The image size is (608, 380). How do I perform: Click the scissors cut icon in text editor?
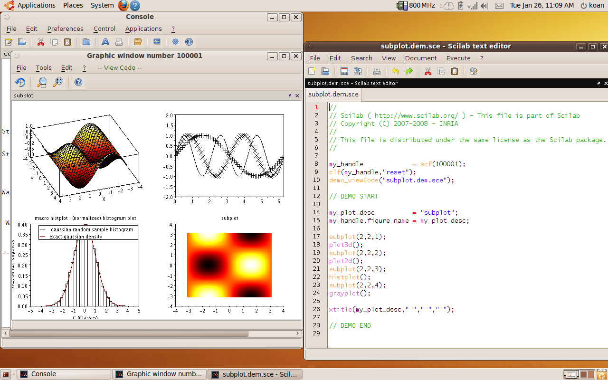428,71
